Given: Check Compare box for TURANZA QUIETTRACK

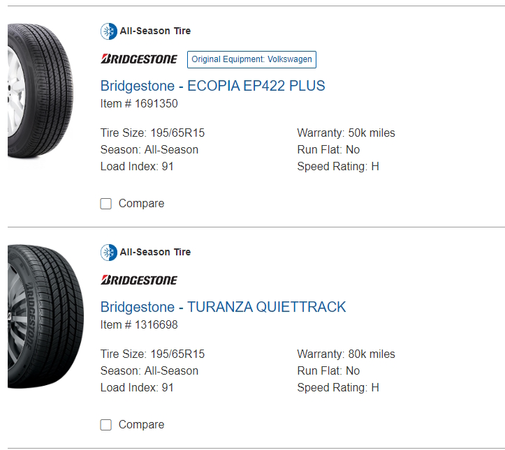Looking at the screenshot, I should pyautogui.click(x=106, y=425).
